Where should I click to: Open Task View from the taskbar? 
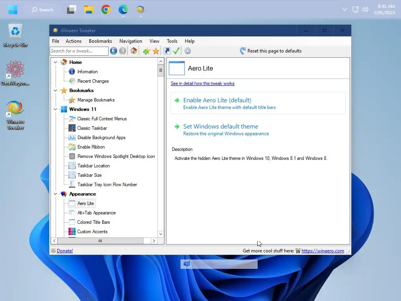click(x=72, y=10)
